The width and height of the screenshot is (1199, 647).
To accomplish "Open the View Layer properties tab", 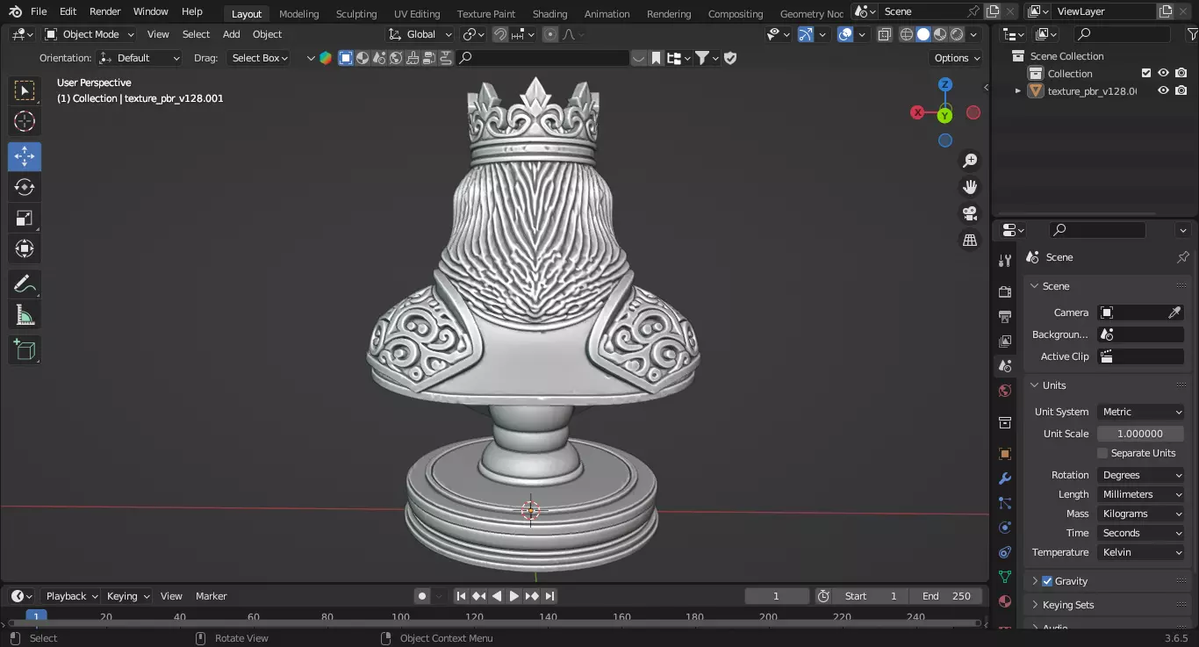I will (1005, 341).
